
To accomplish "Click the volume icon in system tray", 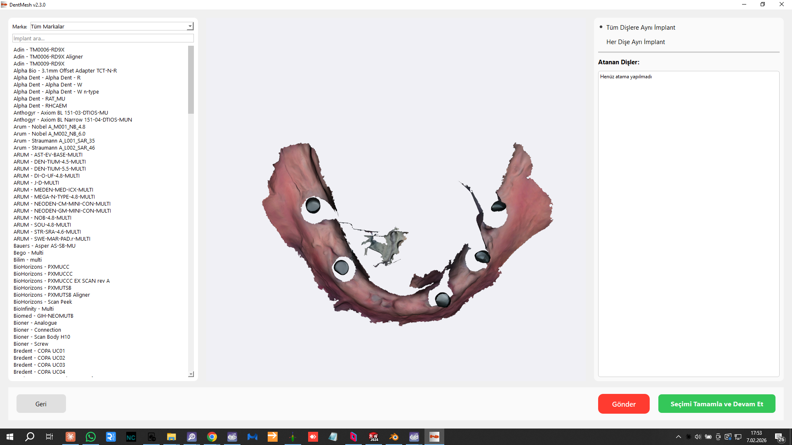I will click(x=698, y=437).
